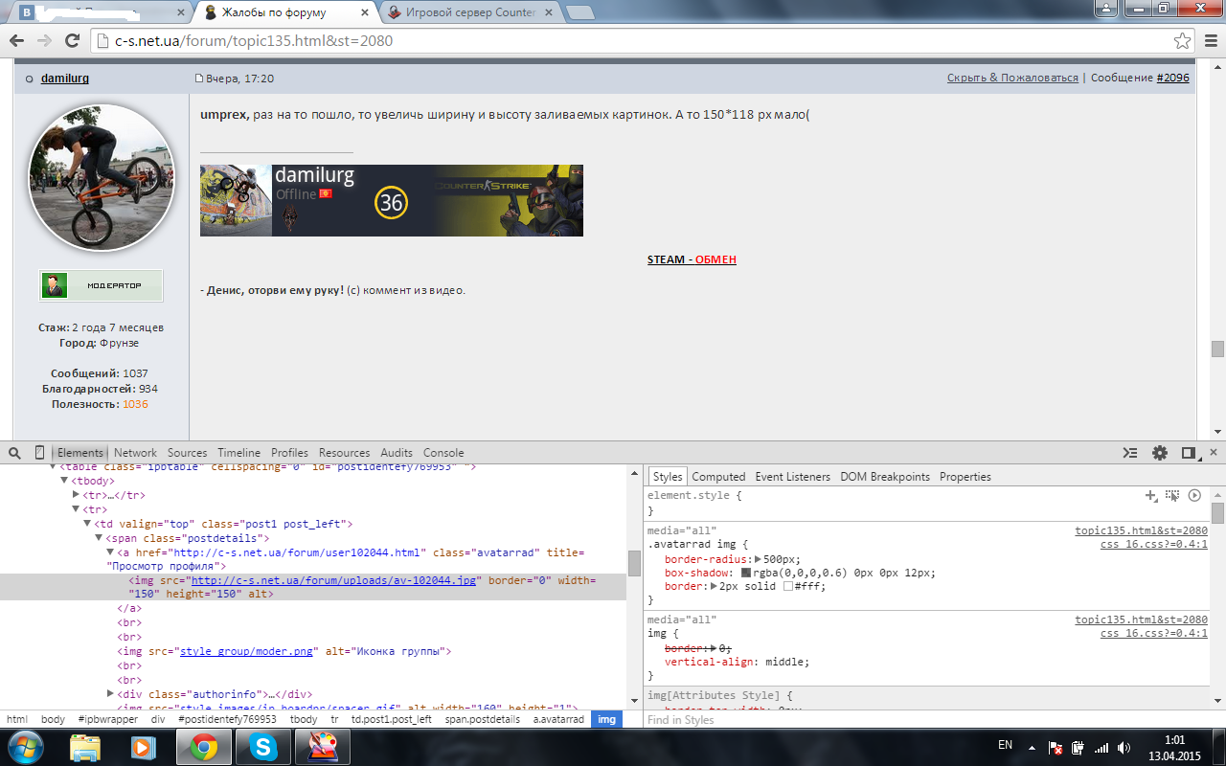Add new style rule plus icon
Screen dimensions: 1226x766
(x=1151, y=495)
